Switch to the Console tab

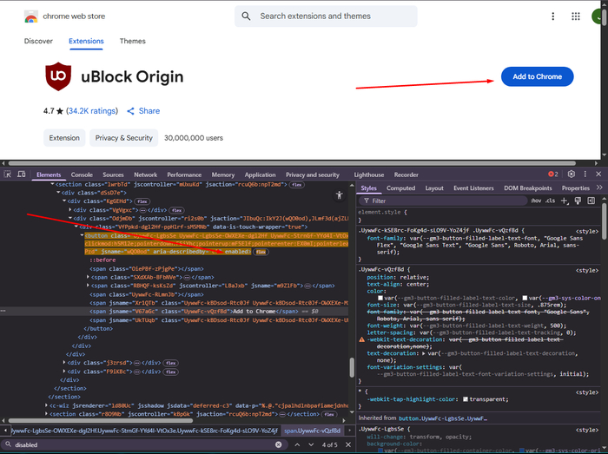click(82, 175)
